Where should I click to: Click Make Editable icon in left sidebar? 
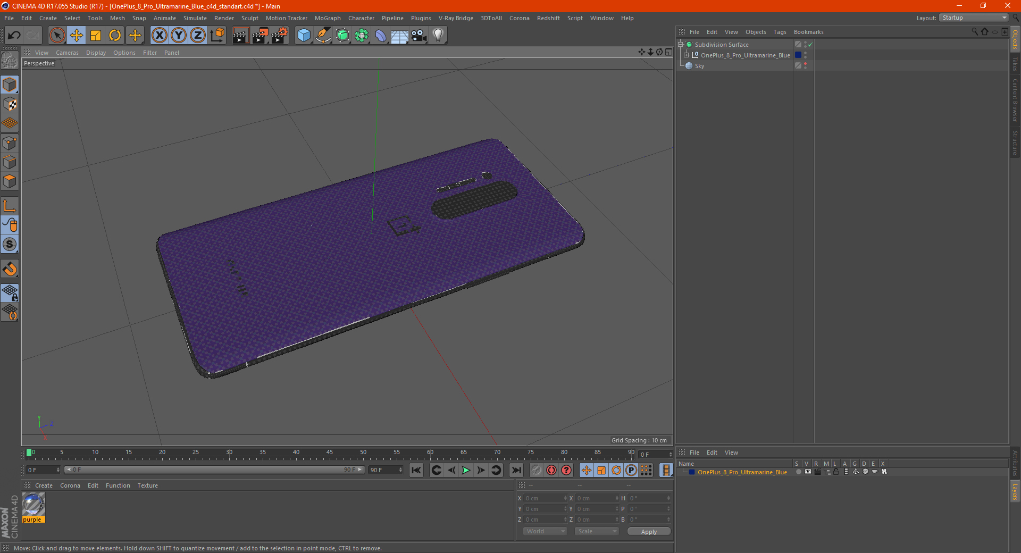coord(10,61)
